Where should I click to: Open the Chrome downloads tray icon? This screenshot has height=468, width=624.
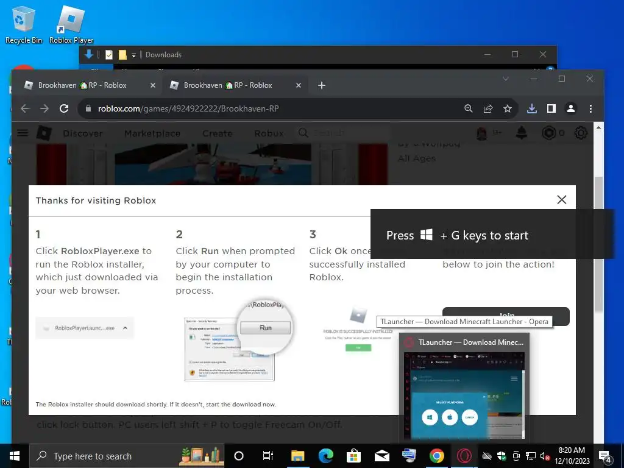[531, 108]
